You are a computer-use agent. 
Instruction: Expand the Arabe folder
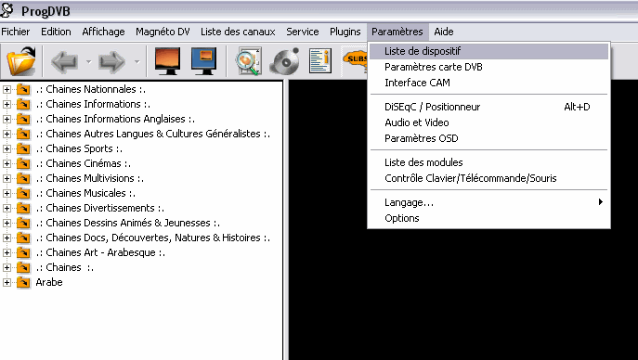coord(7,282)
